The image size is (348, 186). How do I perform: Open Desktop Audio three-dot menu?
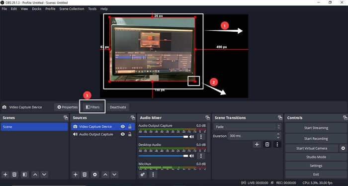click(201, 156)
